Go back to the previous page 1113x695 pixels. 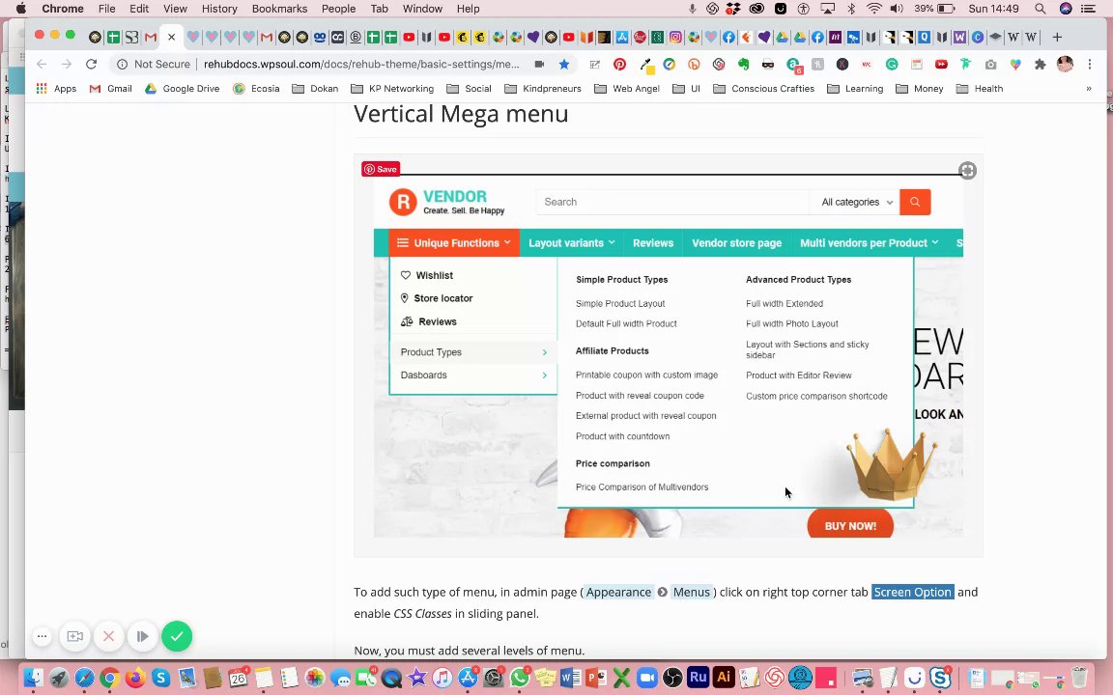coord(42,65)
